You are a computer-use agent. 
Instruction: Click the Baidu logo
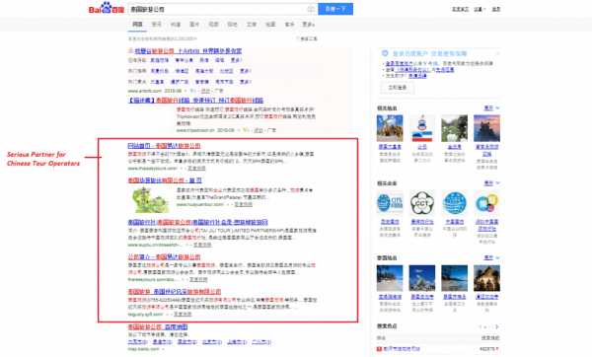(x=107, y=8)
